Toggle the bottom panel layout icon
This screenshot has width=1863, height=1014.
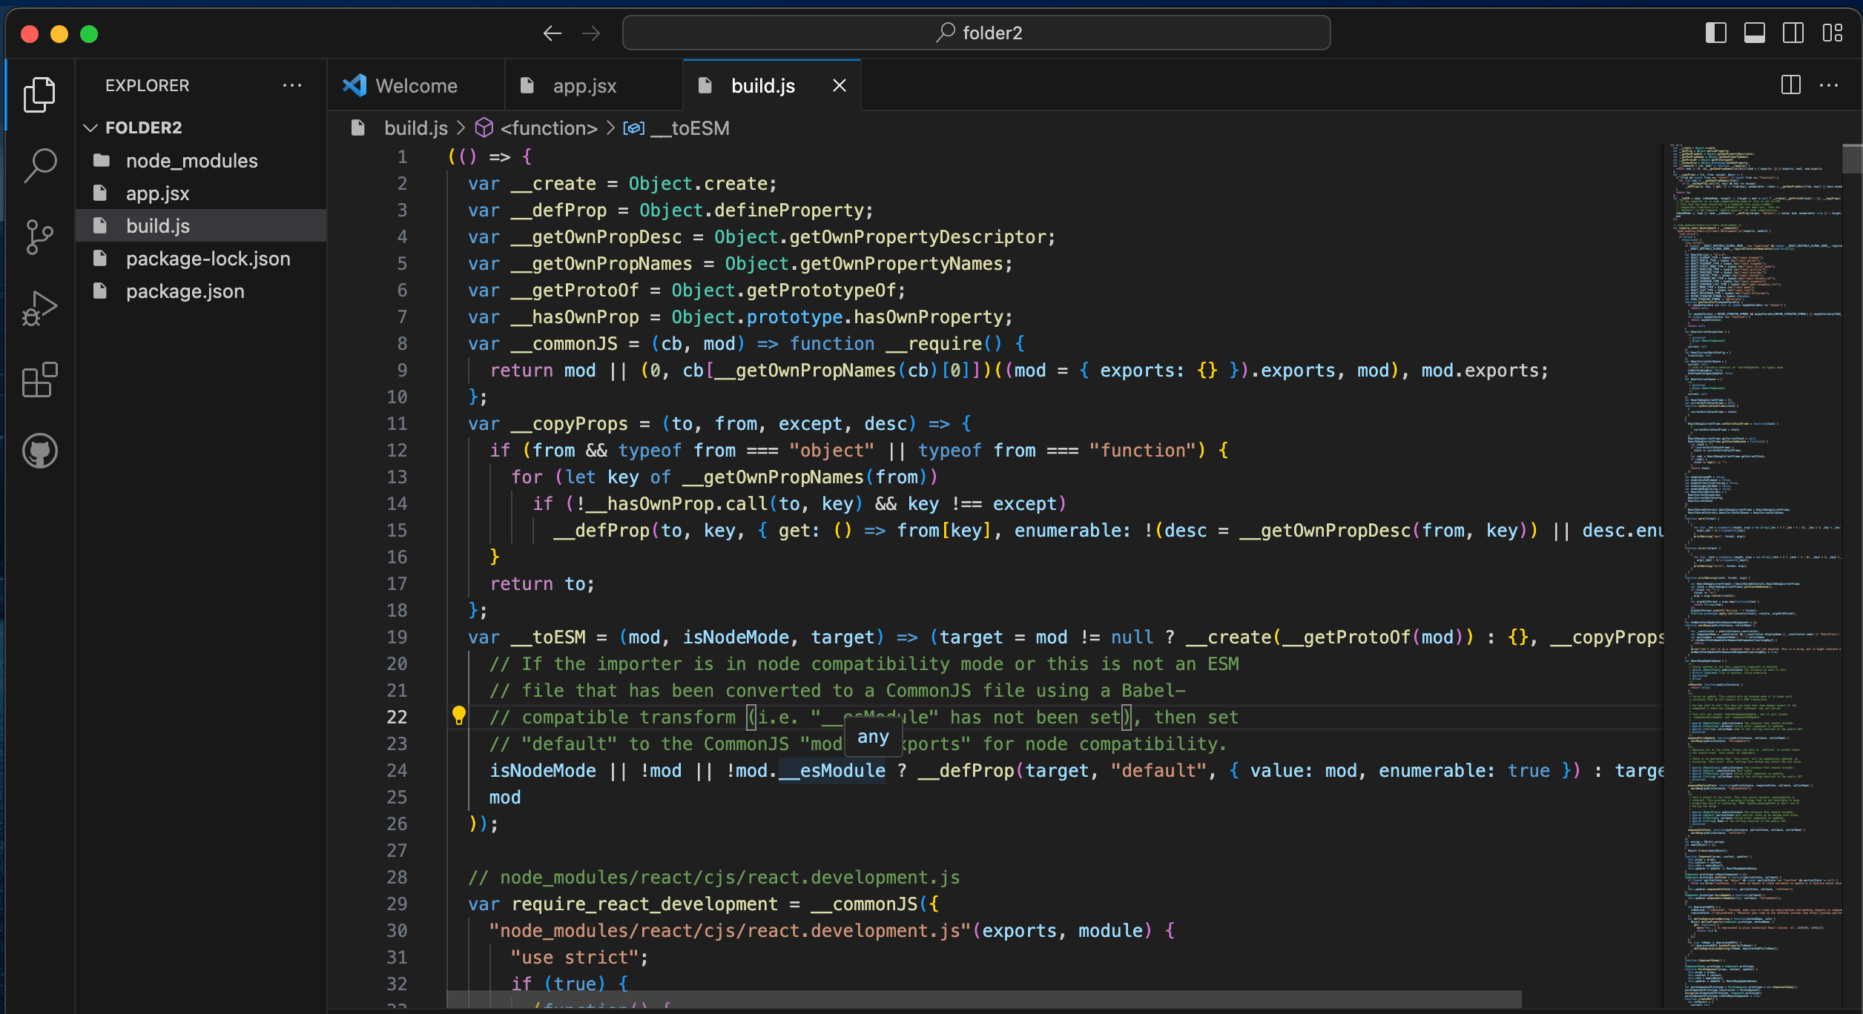(x=1755, y=33)
